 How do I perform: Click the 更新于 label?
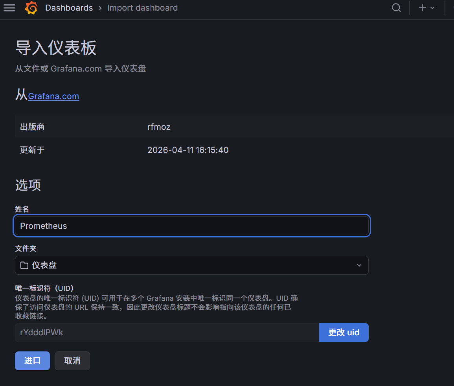tap(32, 150)
